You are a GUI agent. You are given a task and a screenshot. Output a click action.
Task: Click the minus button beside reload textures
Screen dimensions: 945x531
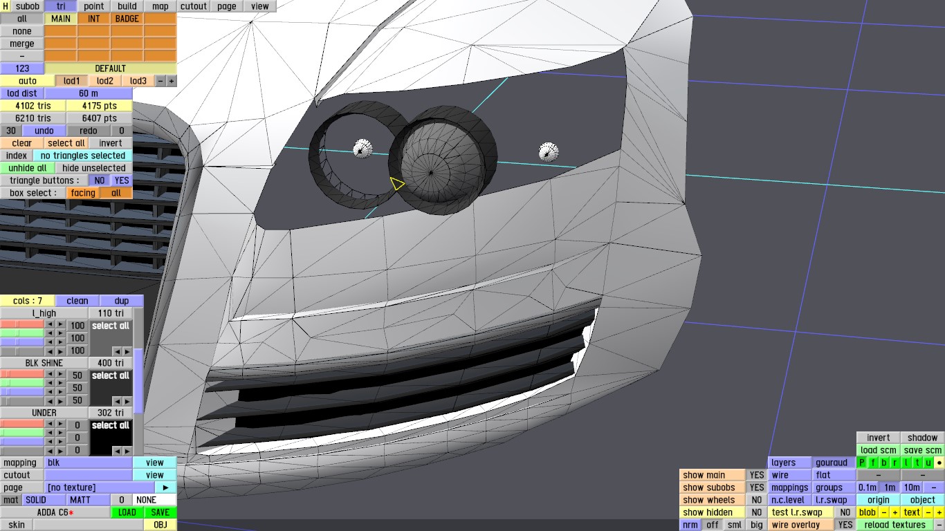[x=939, y=525]
